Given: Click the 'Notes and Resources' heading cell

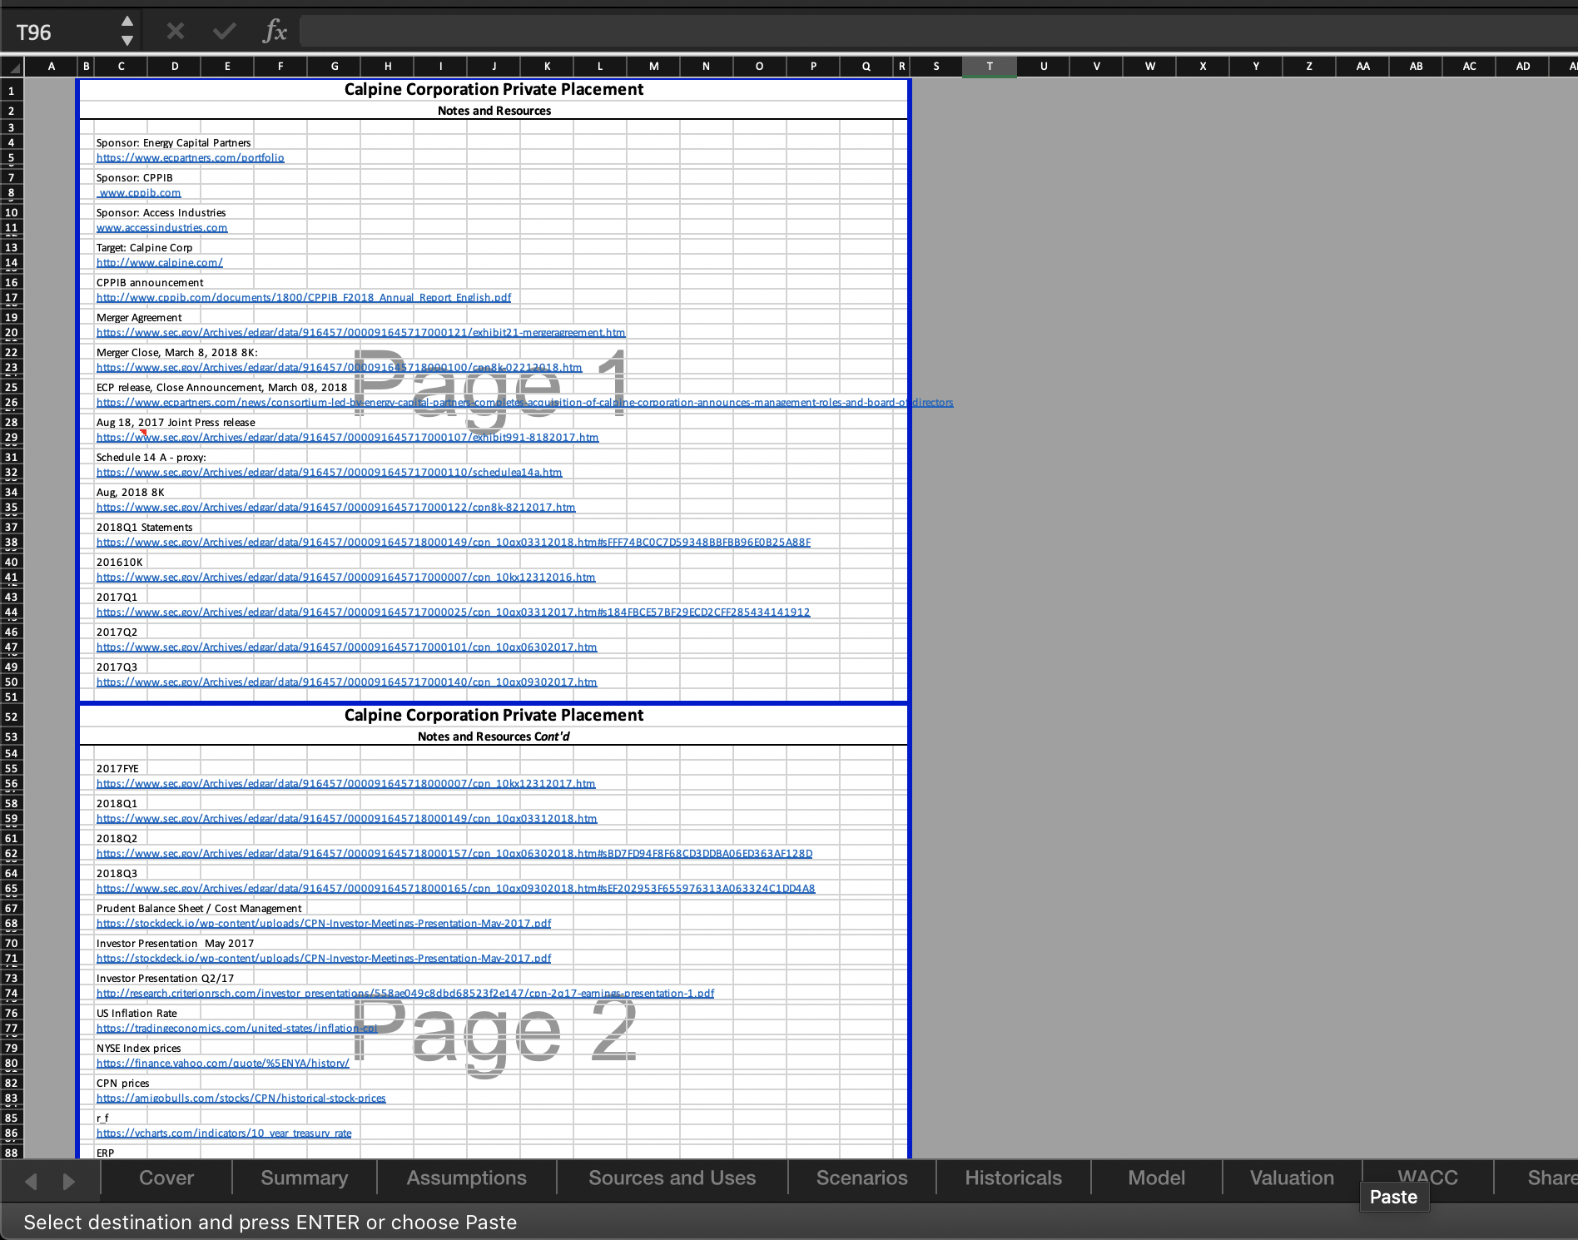Looking at the screenshot, I should pos(494,111).
